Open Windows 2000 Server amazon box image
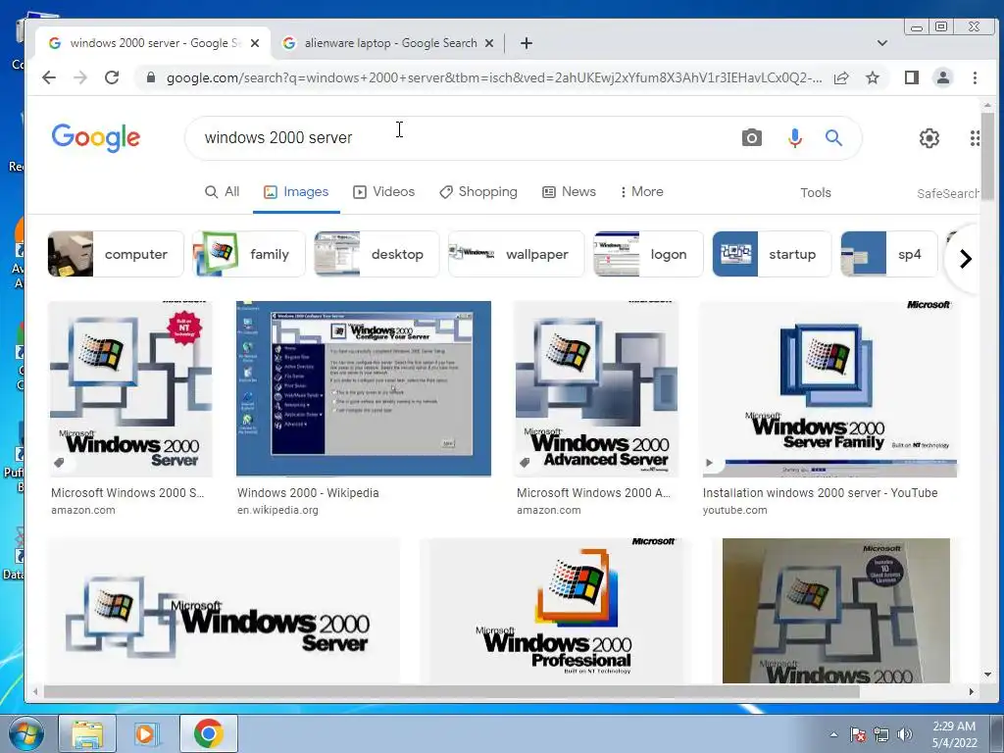The image size is (1004, 753). [x=130, y=388]
